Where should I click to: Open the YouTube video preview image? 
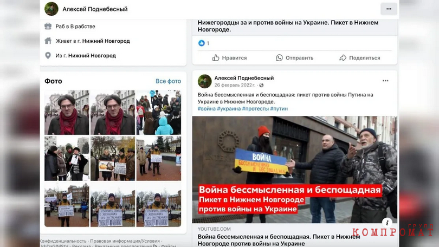(x=294, y=170)
